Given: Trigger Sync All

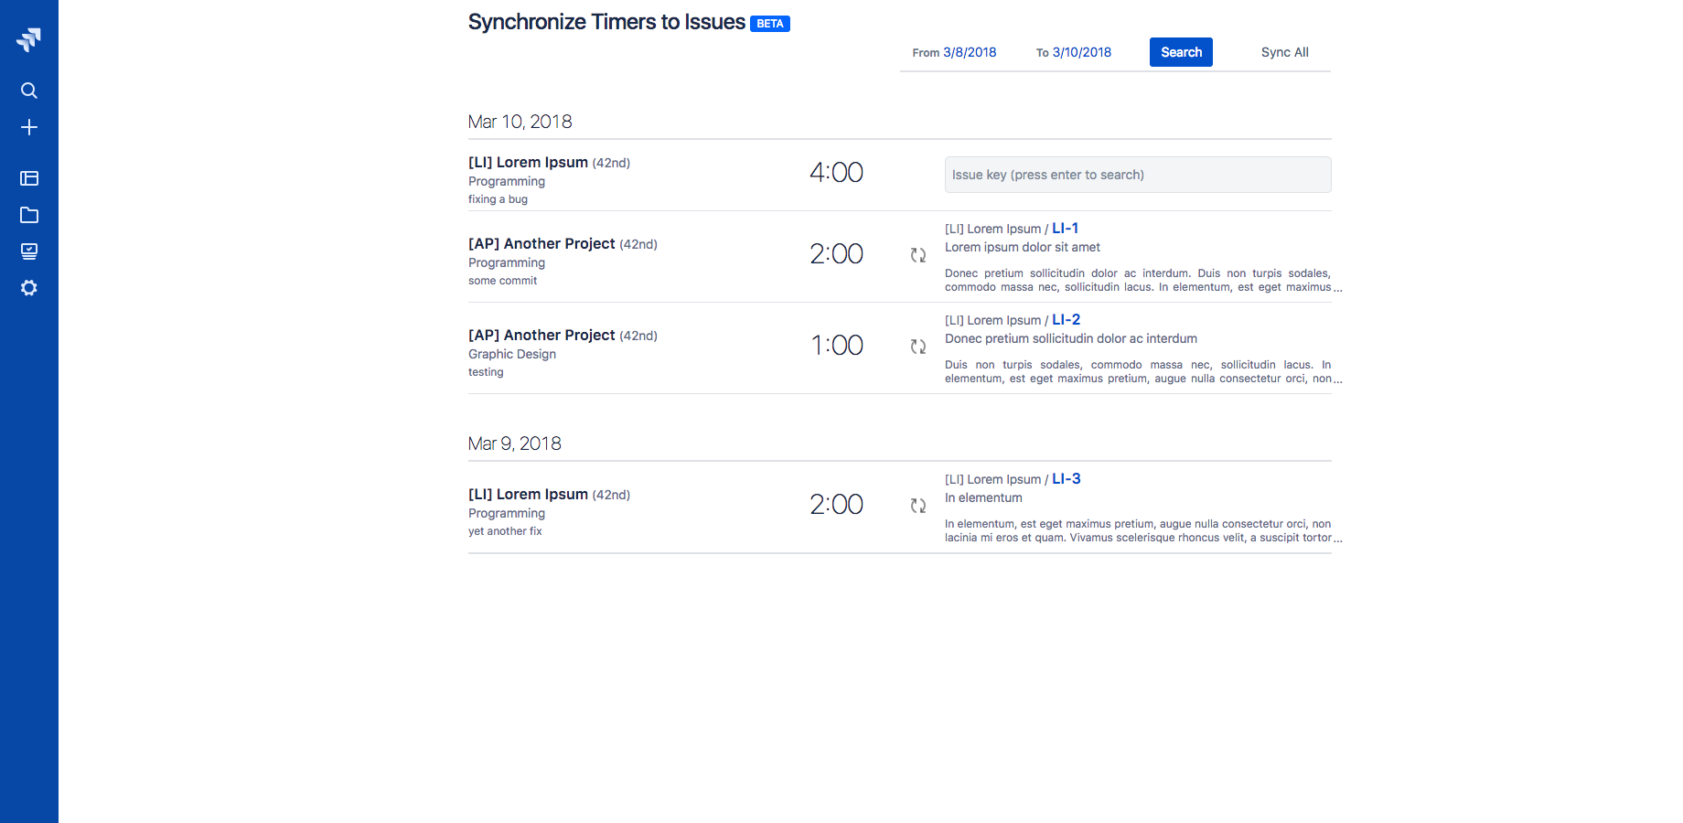Looking at the screenshot, I should pyautogui.click(x=1284, y=52).
